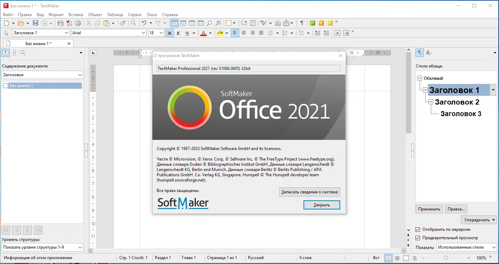Click the 'Применить' button
This screenshot has width=499, height=264.
pyautogui.click(x=429, y=209)
